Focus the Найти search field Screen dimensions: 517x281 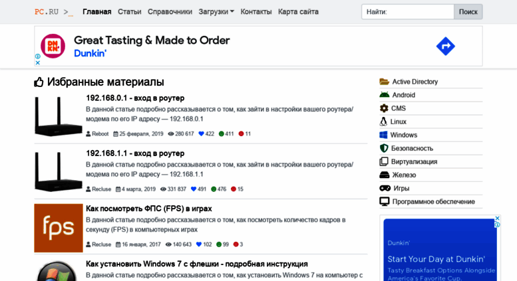tap(408, 12)
